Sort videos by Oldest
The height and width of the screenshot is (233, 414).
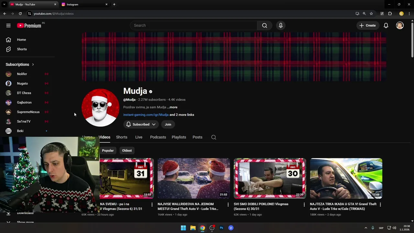pos(127,150)
